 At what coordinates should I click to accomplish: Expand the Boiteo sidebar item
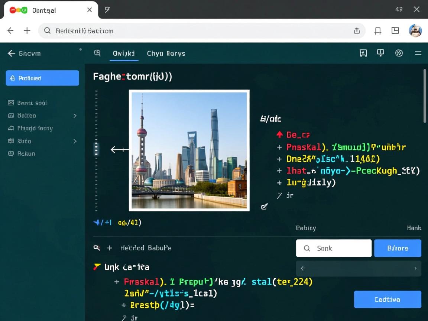point(75,116)
